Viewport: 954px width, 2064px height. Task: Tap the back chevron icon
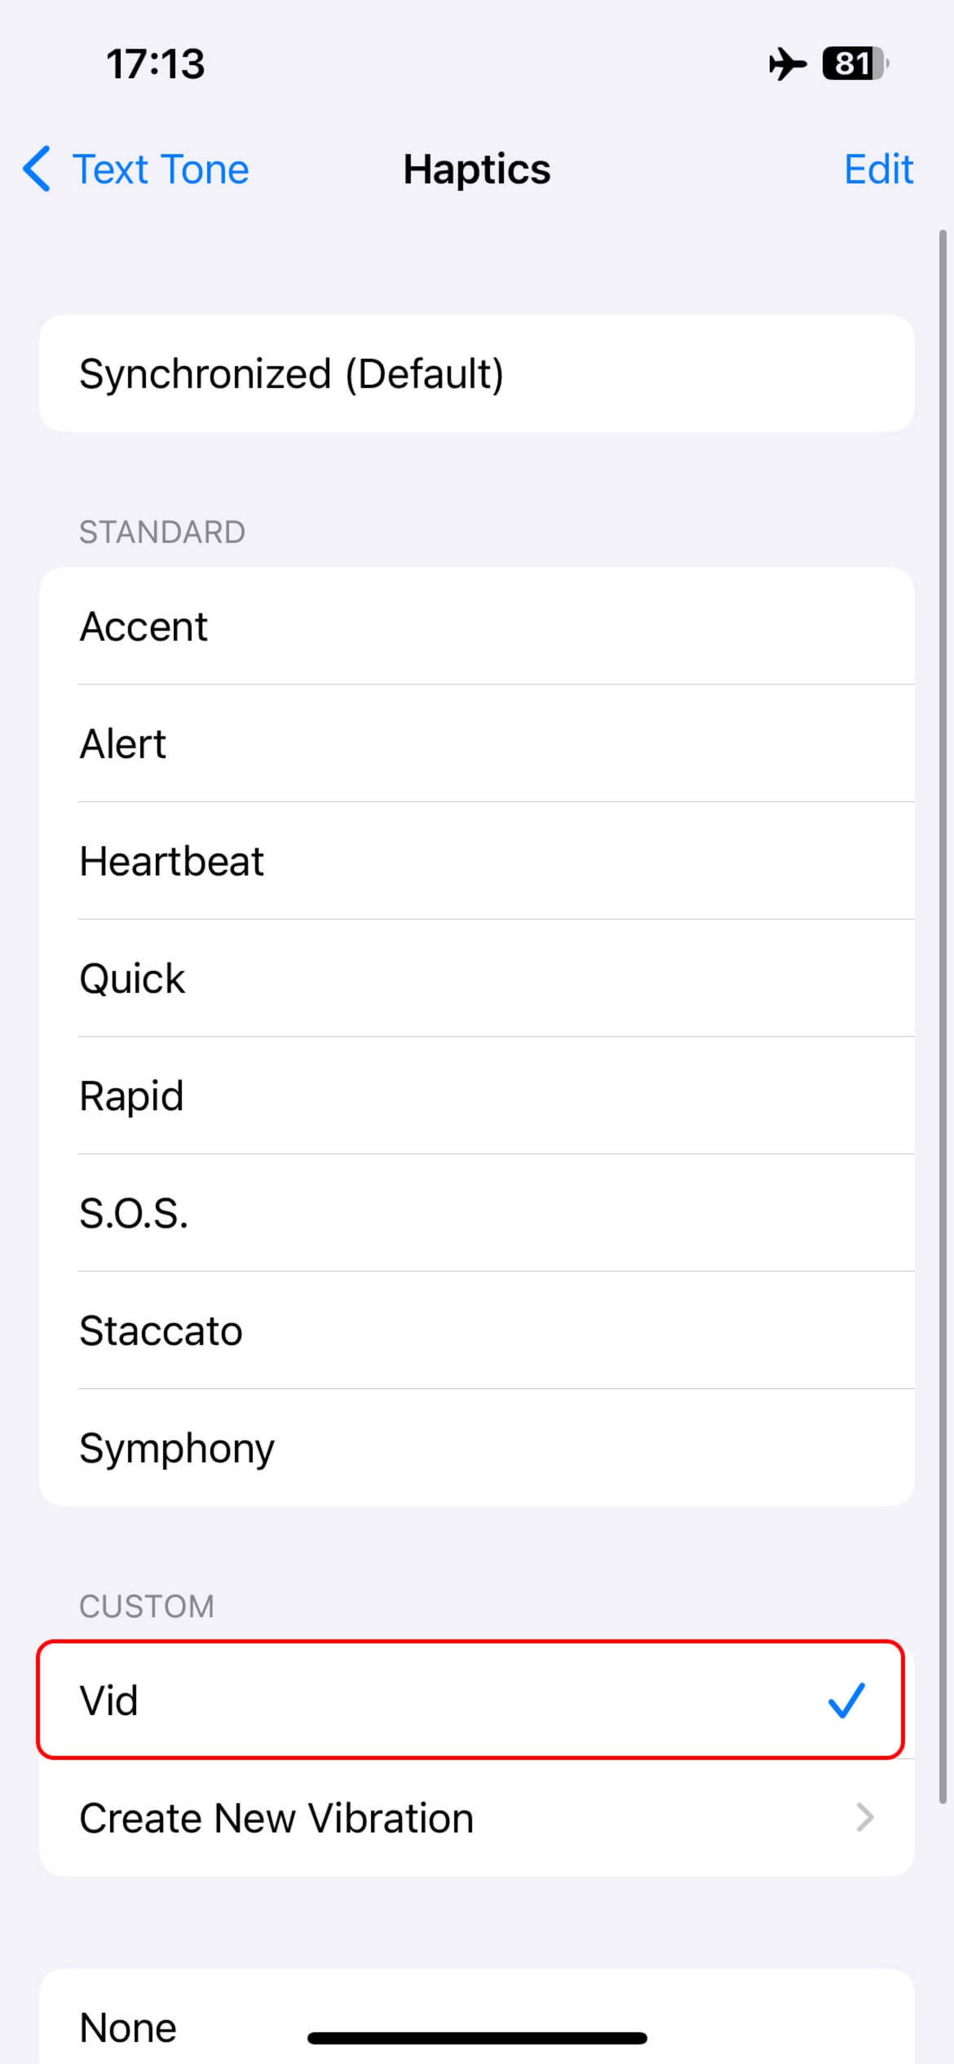click(37, 169)
